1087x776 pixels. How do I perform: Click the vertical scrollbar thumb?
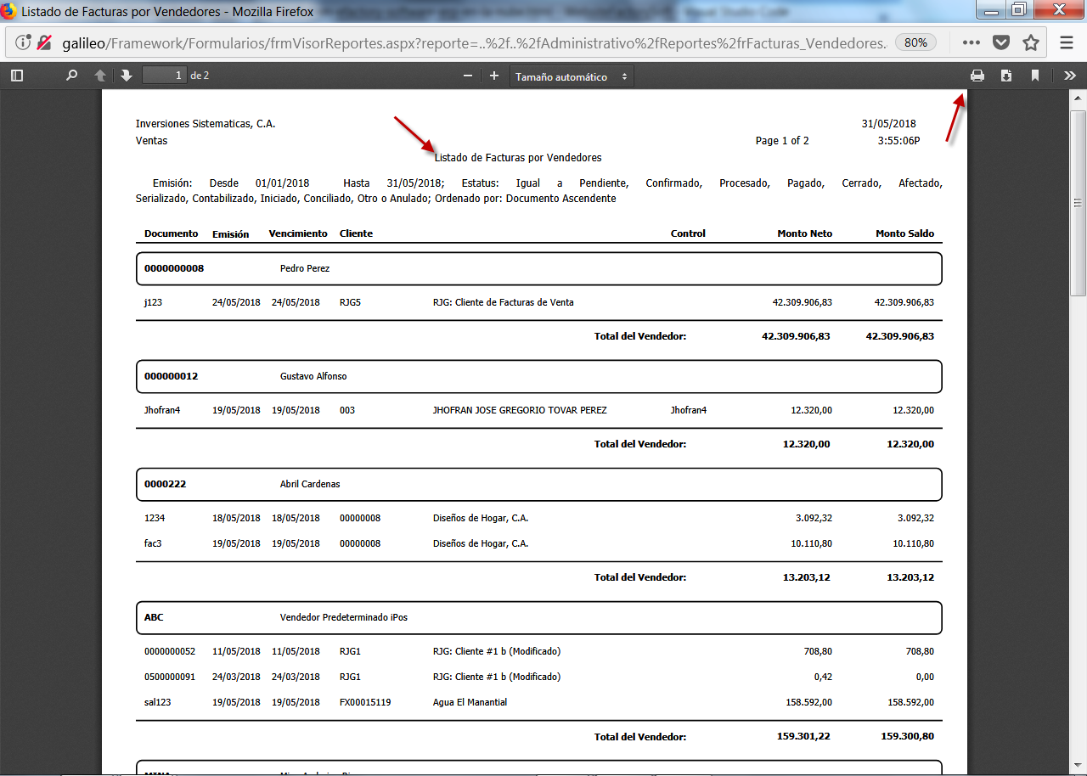tap(1078, 204)
